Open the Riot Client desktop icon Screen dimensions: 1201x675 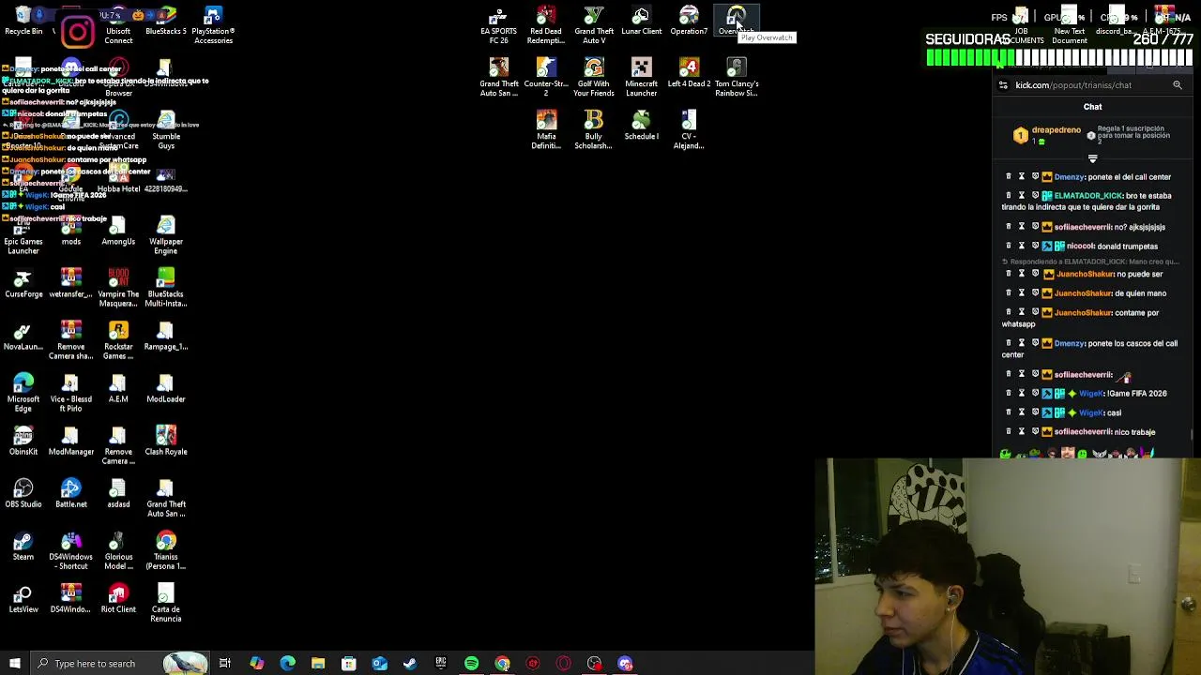click(118, 598)
